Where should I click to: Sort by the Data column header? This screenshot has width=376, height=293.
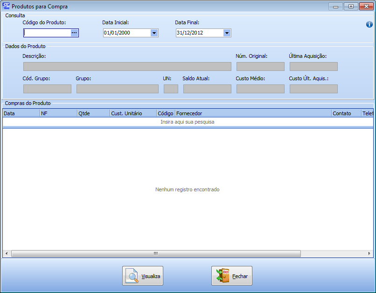click(x=21, y=113)
